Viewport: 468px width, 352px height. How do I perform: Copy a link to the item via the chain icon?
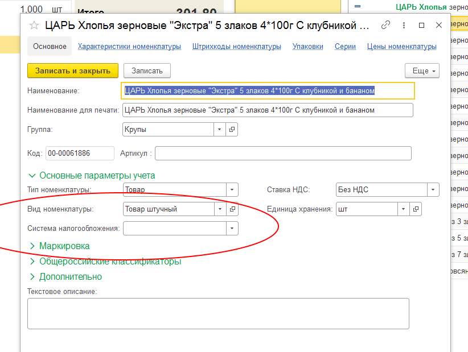385,25
